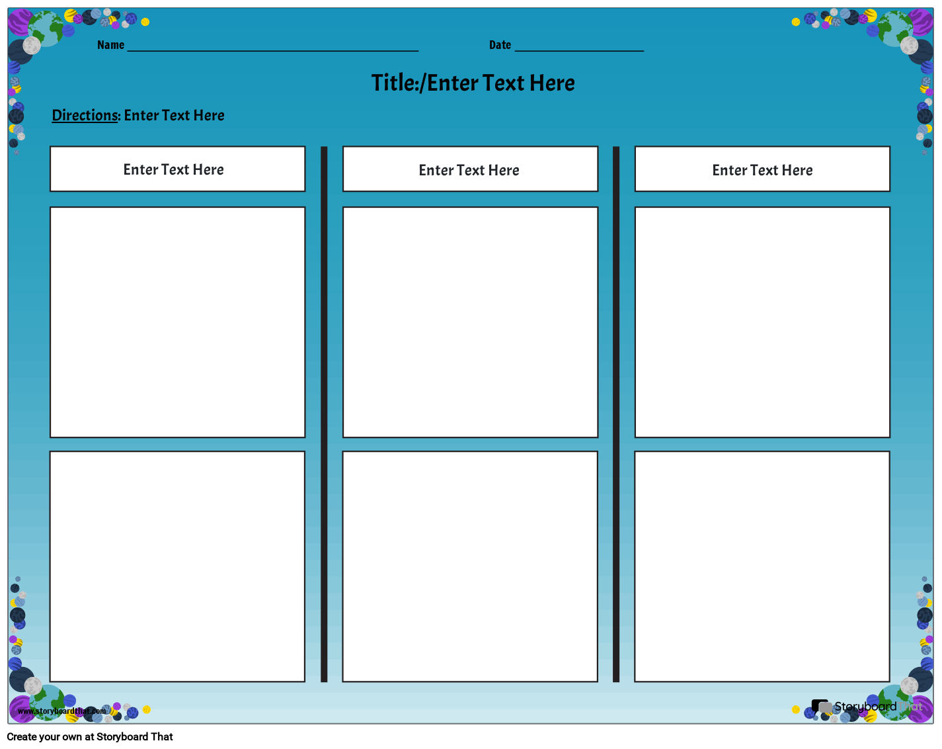
Task: Select the rightmost Enter Text Here header box
Action: coord(762,169)
